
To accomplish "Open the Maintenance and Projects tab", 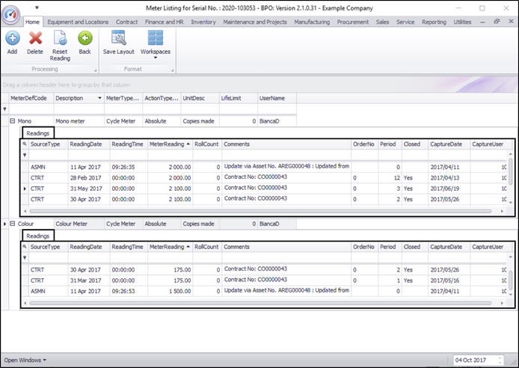I will [254, 22].
